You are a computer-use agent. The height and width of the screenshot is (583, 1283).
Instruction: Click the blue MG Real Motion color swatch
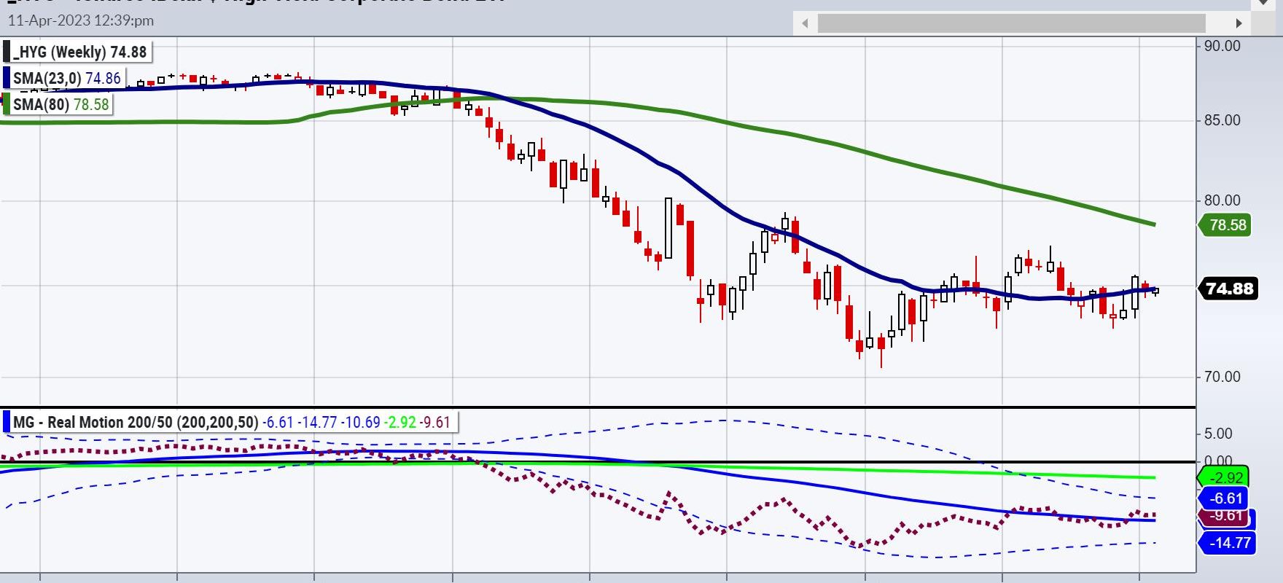tap(7, 422)
